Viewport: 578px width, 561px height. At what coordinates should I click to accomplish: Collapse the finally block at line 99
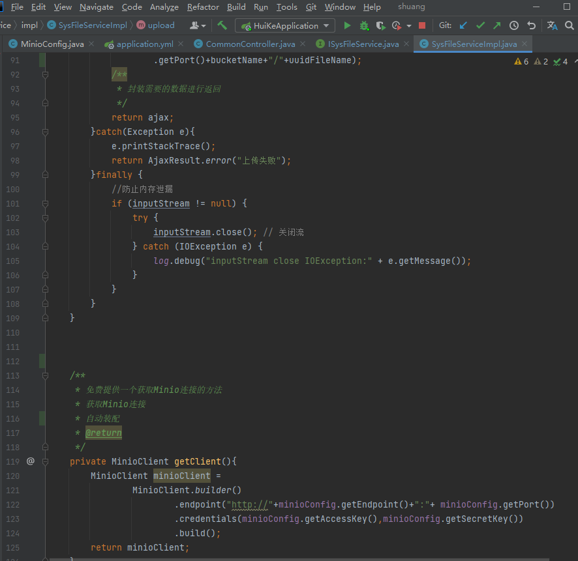pos(46,175)
